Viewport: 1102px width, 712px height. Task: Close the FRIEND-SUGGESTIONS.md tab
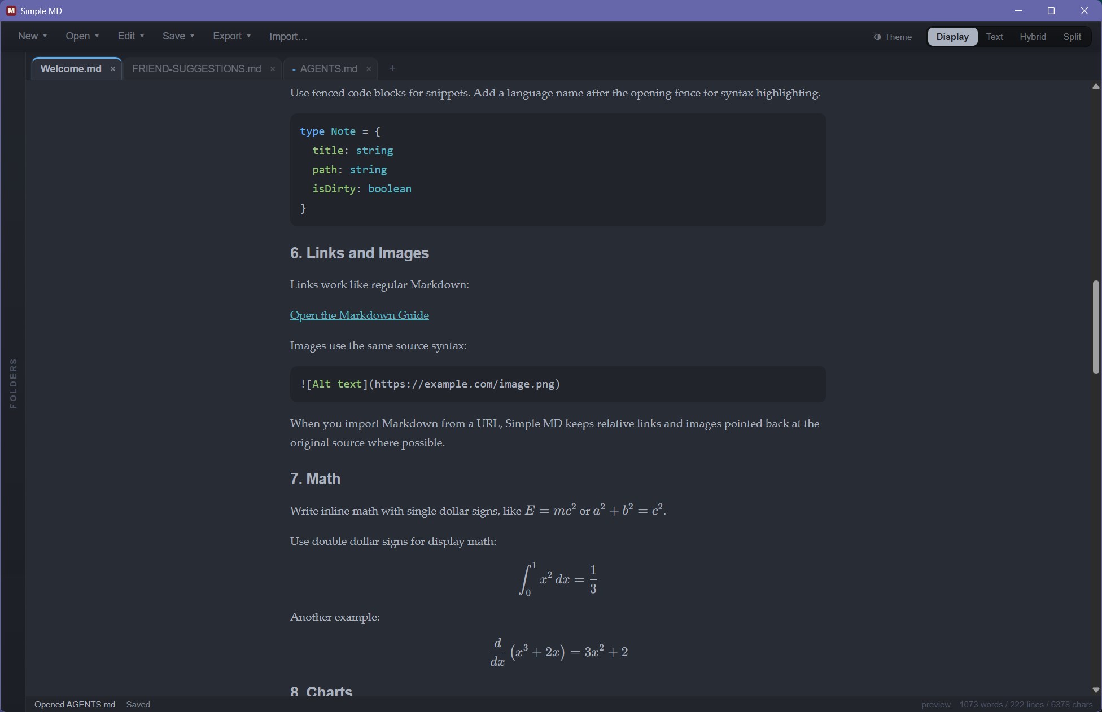273,69
